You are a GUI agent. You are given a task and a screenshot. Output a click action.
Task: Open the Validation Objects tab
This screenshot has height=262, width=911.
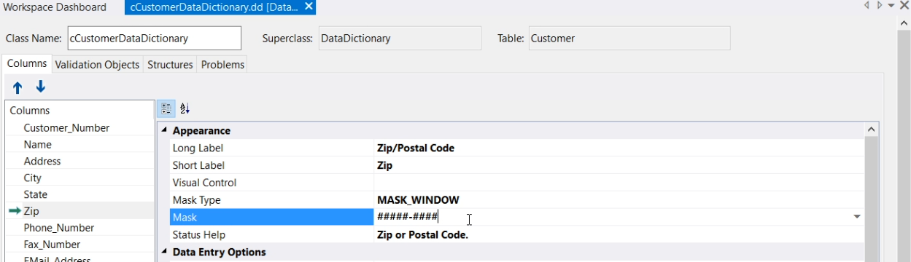97,65
